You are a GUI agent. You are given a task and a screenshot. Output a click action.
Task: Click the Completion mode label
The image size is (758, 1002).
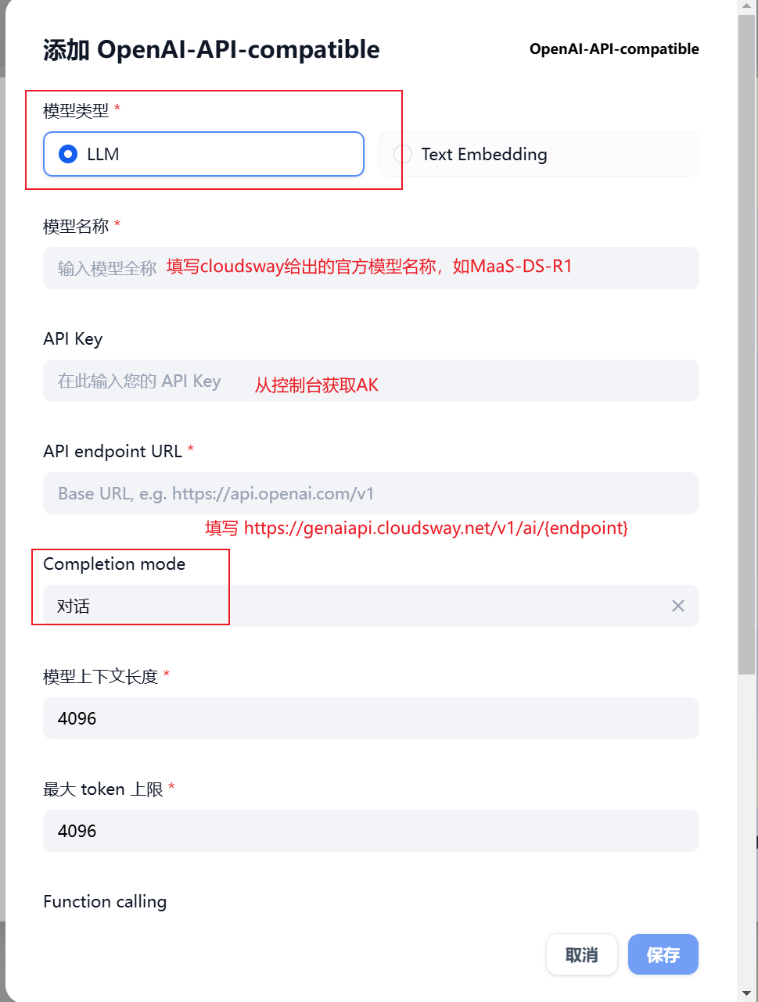pos(114,564)
